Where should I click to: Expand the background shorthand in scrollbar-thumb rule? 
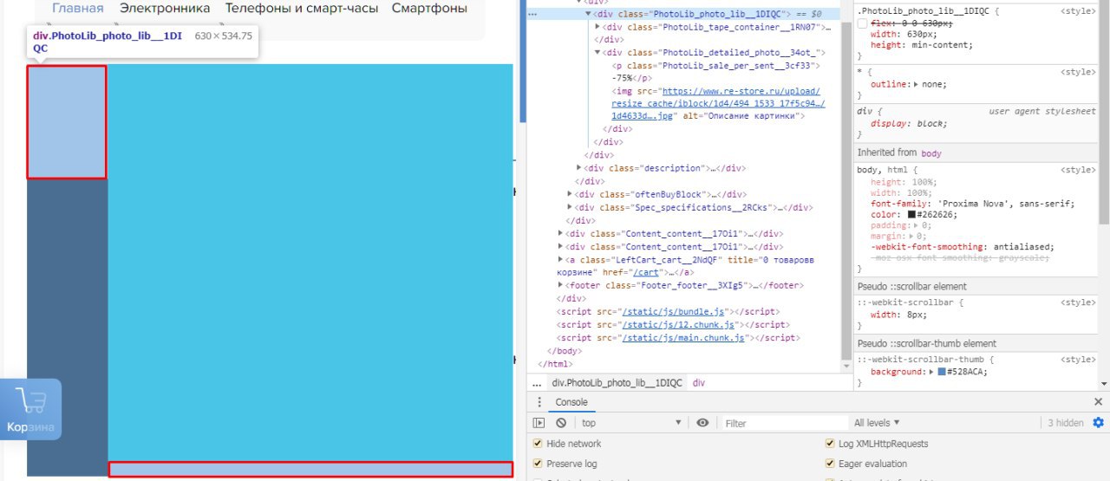(x=931, y=372)
